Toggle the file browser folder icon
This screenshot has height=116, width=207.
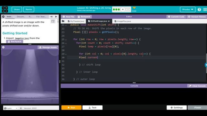tap(63, 21)
